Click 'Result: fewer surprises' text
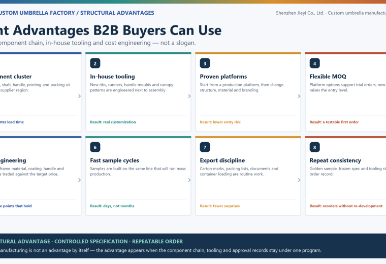This screenshot has height=264, width=386. [219, 206]
